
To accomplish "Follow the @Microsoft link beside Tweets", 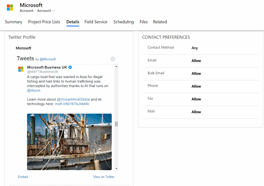I will [48, 59].
